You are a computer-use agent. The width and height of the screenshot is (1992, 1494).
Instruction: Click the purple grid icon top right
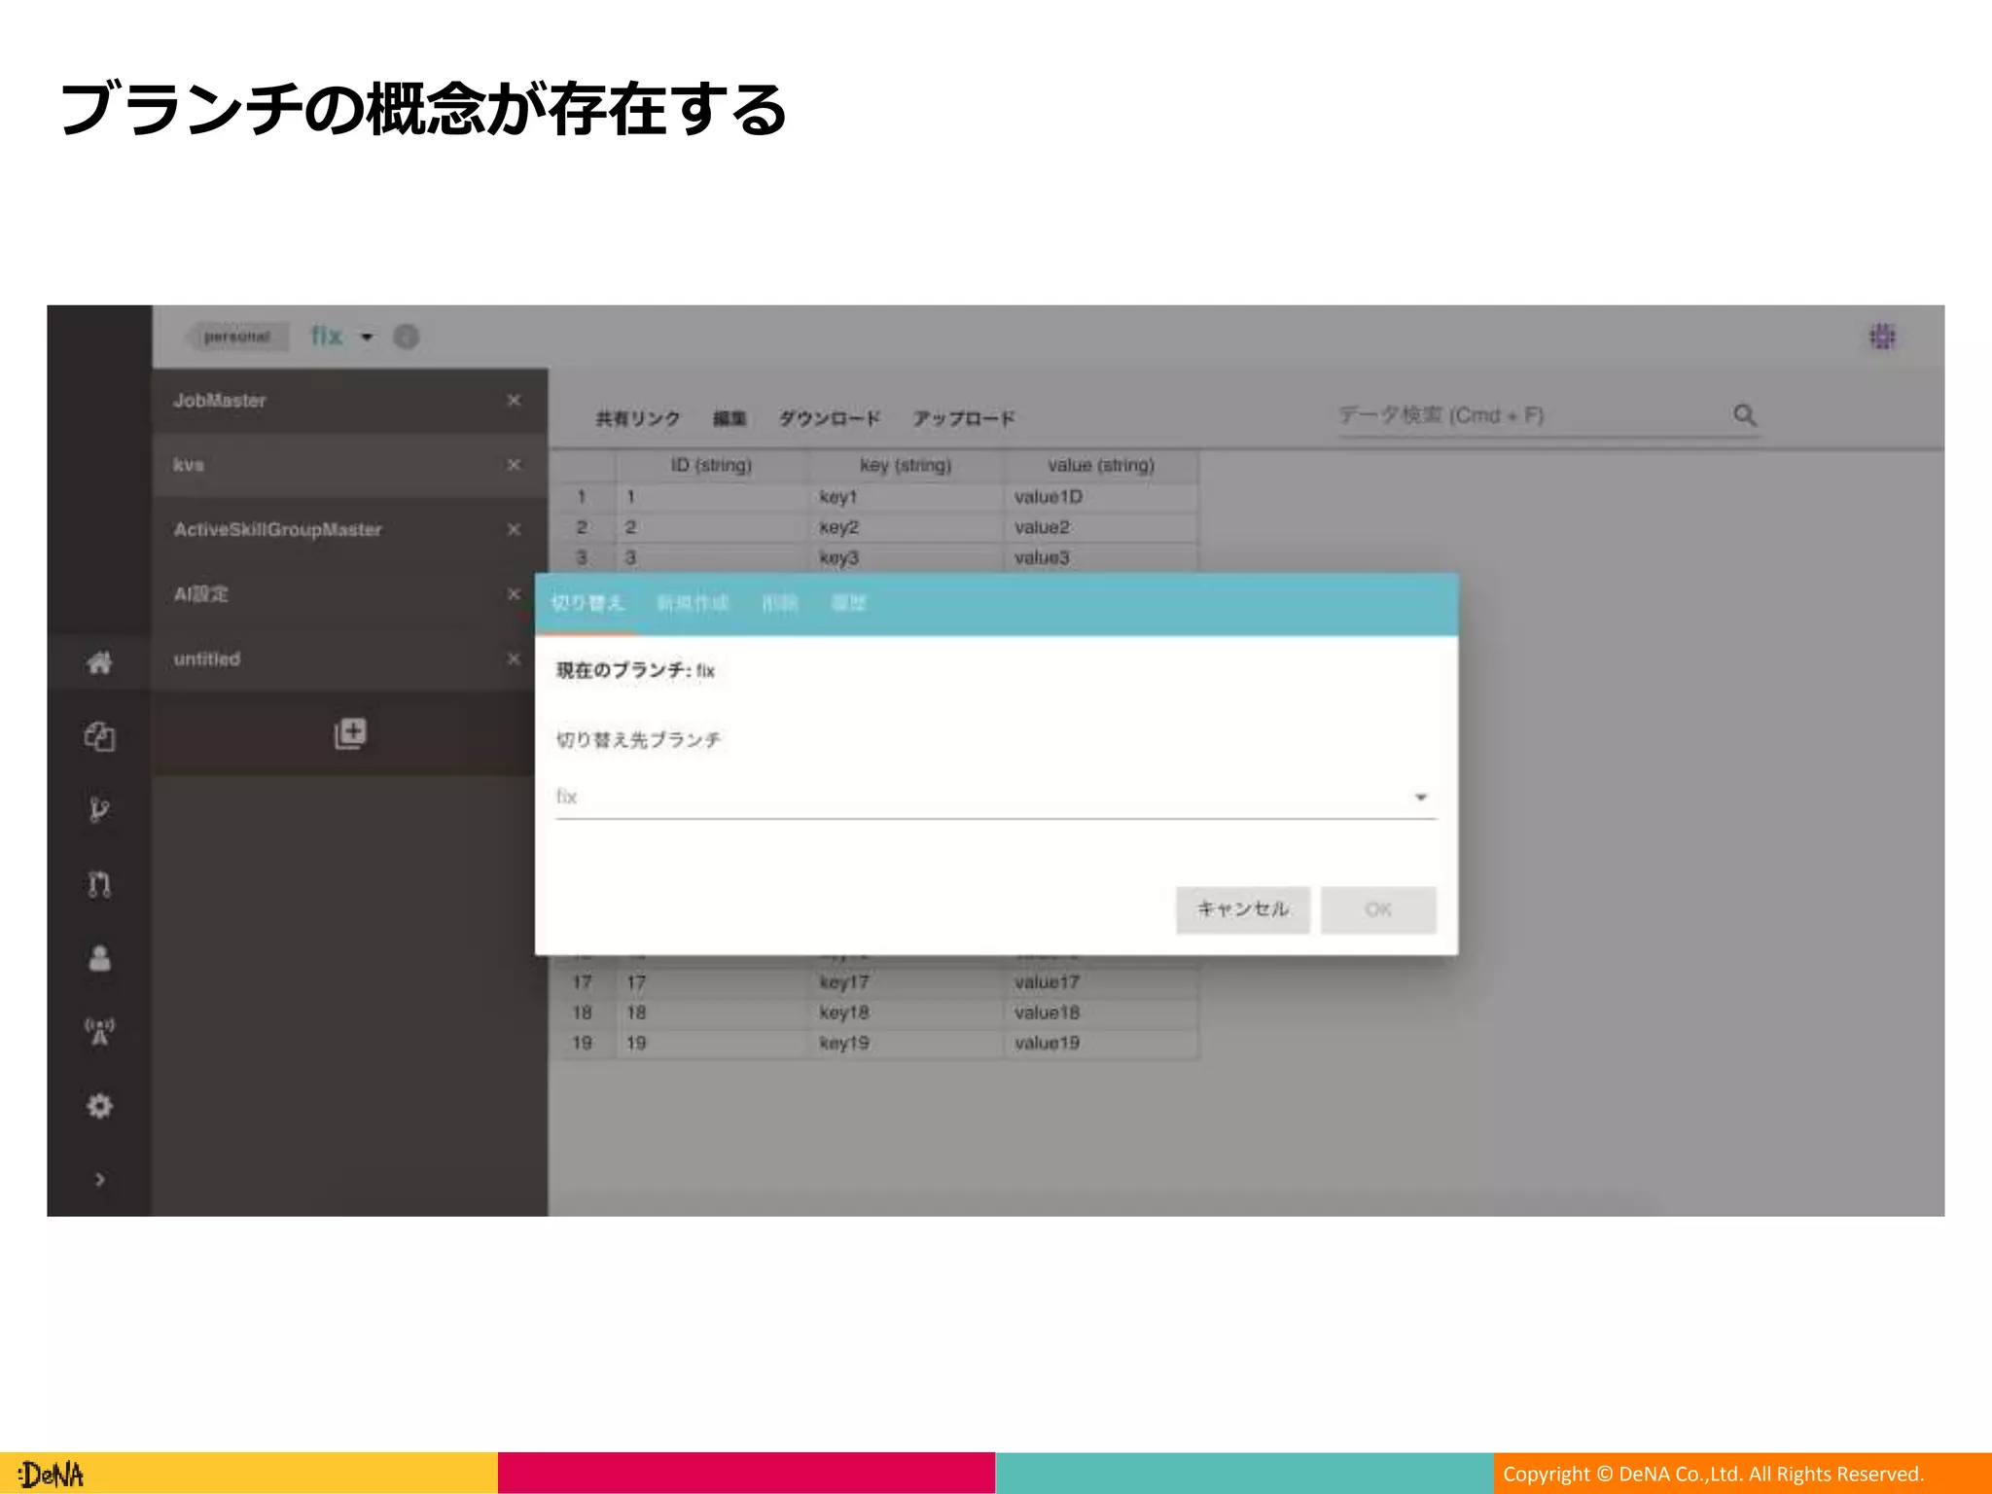[x=1883, y=337]
